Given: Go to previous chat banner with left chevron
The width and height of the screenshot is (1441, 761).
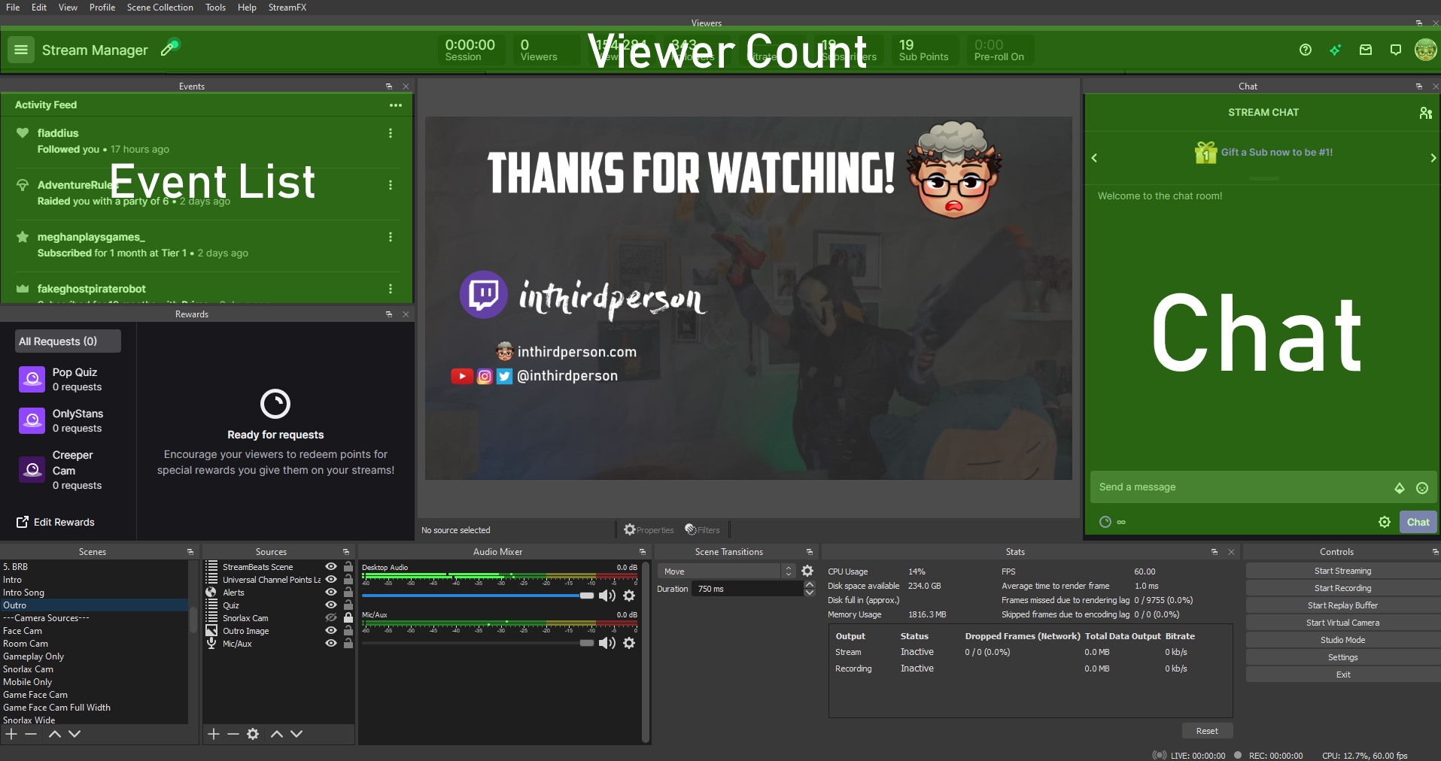Looking at the screenshot, I should pyautogui.click(x=1094, y=158).
